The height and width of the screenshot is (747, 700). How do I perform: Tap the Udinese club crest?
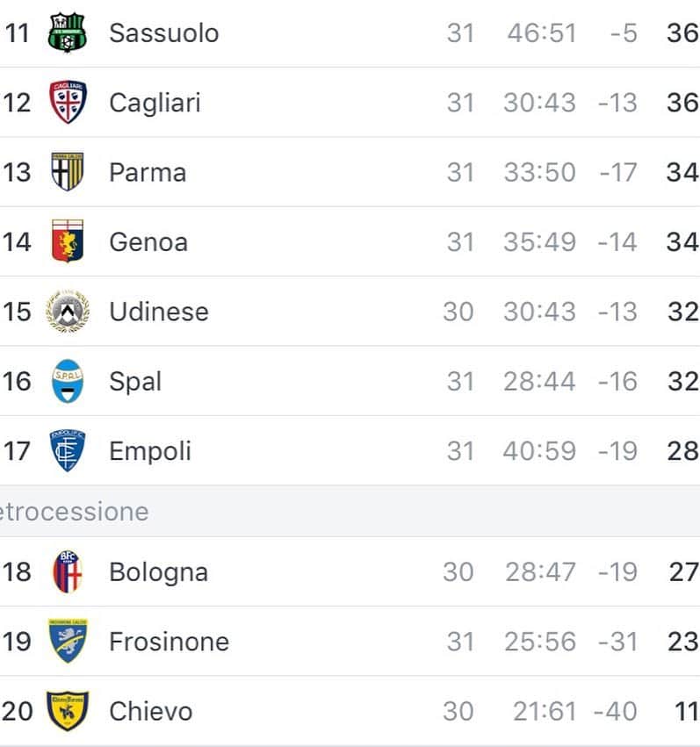coord(67,311)
